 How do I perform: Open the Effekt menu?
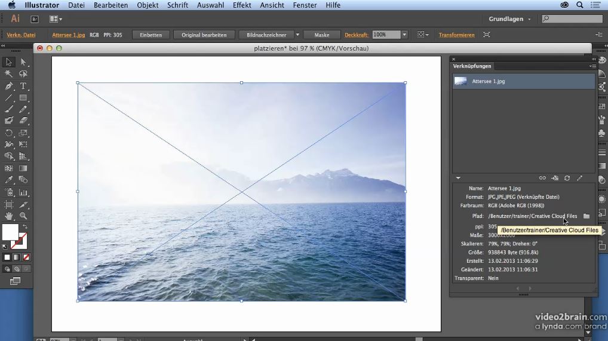[242, 5]
